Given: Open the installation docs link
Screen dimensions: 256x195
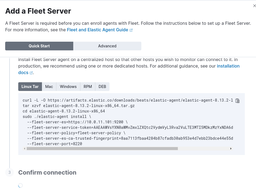Looking at the screenshot, I should coord(228,66).
